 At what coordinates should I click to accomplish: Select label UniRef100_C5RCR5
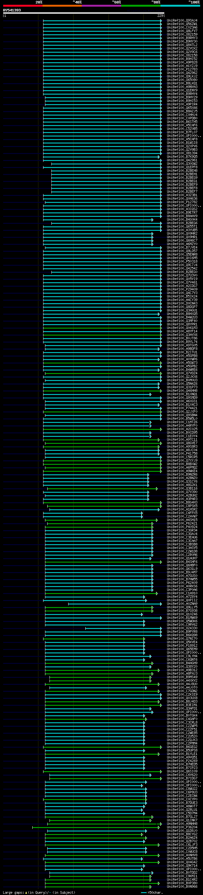pos(182,457)
